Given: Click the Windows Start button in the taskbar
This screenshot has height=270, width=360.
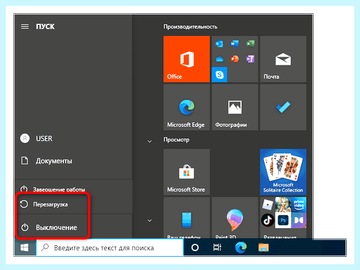Looking at the screenshot, I should coord(25,247).
